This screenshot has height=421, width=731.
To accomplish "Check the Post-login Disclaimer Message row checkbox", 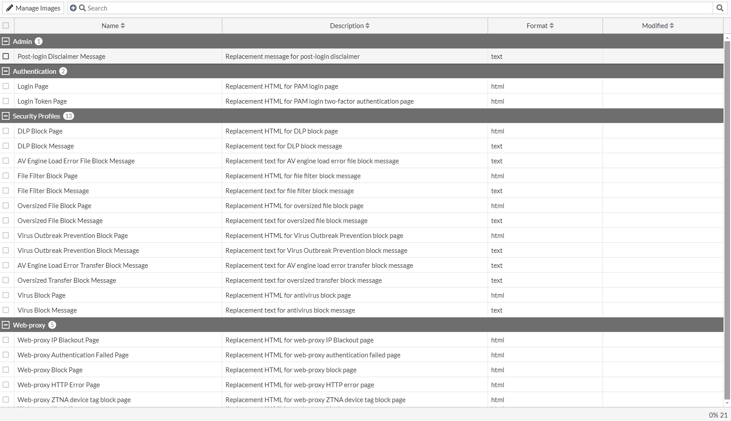I will pos(6,56).
